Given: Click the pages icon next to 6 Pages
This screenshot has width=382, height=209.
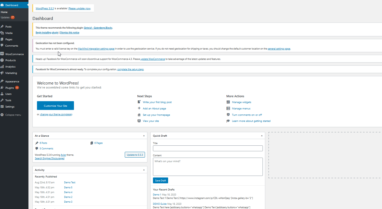Looking at the screenshot, I should pos(92,143).
